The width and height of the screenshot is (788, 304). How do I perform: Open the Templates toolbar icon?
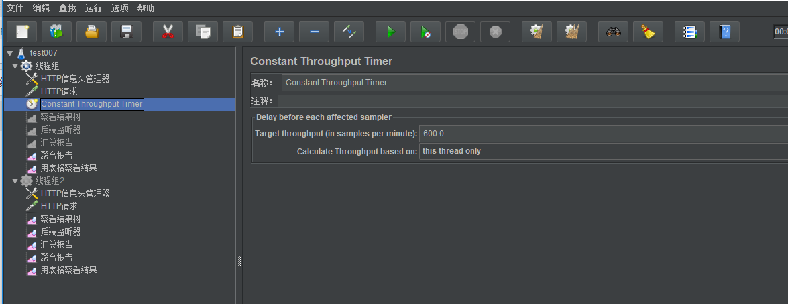(x=57, y=32)
